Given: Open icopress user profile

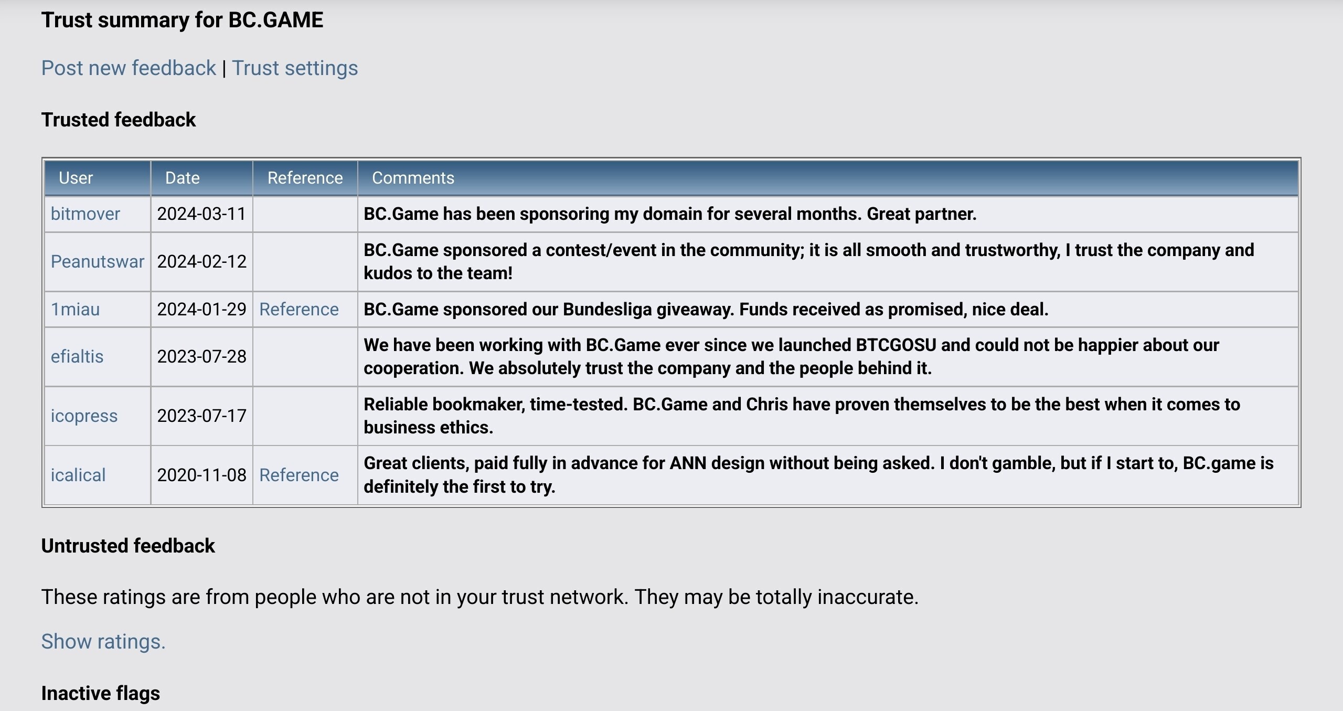Looking at the screenshot, I should click(84, 416).
